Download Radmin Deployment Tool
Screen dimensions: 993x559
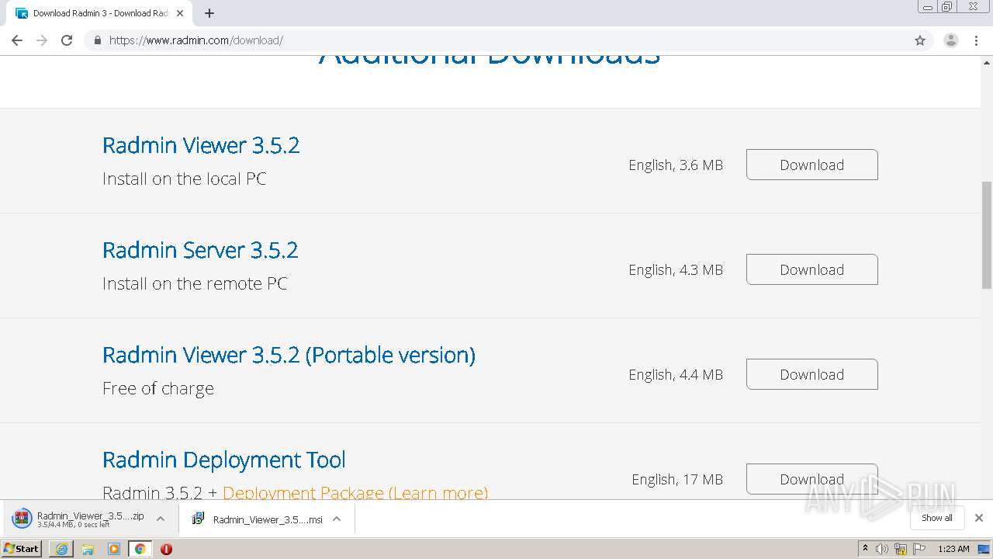pyautogui.click(x=812, y=479)
